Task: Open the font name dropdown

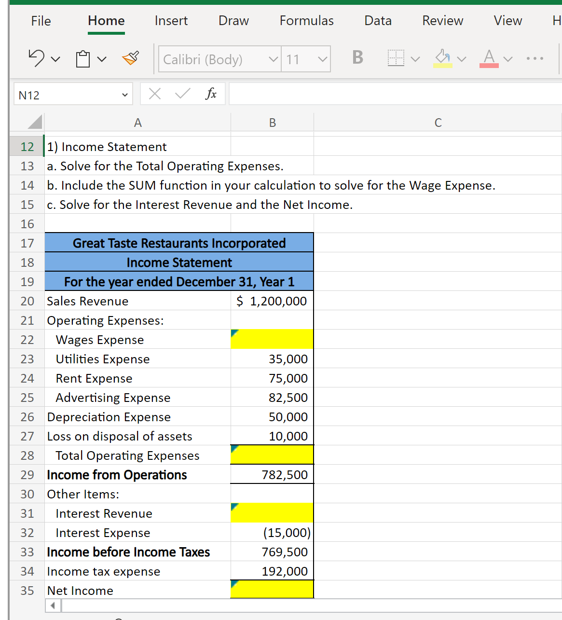Action: pos(274,59)
